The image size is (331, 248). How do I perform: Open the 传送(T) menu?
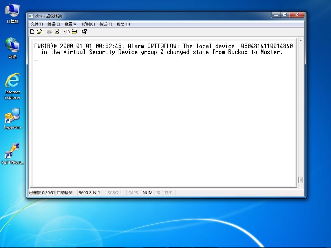[x=106, y=24]
